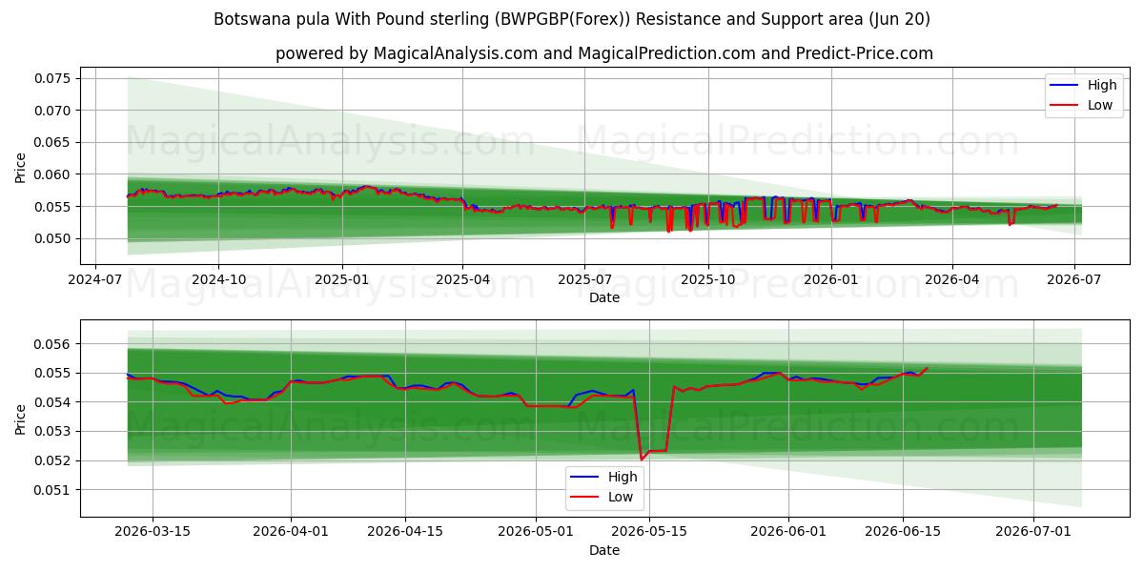Click the 2026-04 date tick
1144x572 pixels.
951,280
